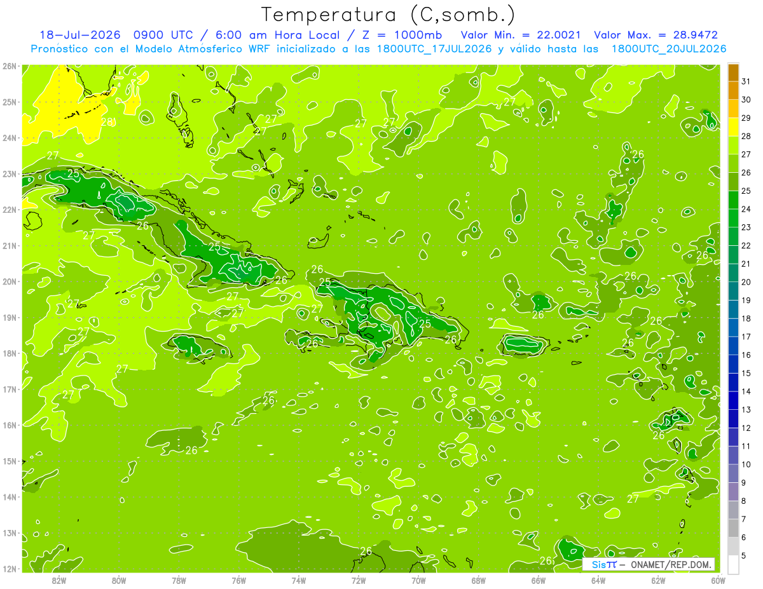
Task: Click the legend value 30
Action: (x=746, y=100)
